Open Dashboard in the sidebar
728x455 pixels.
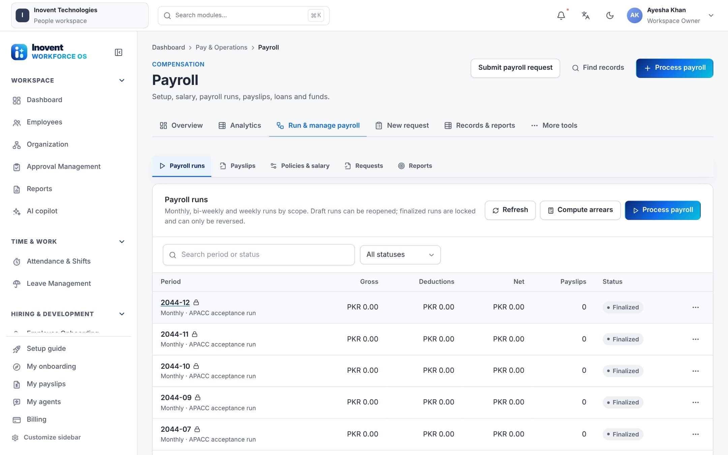[x=68, y=100]
